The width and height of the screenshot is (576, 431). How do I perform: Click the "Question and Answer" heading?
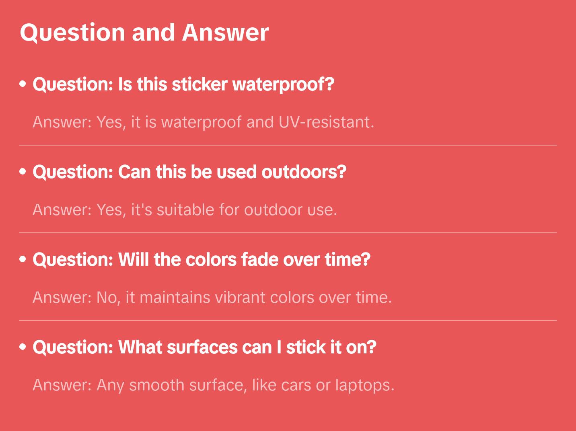(144, 32)
